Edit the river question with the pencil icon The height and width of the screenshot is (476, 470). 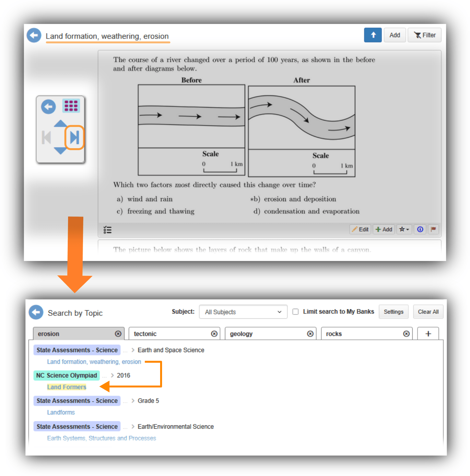(x=360, y=229)
